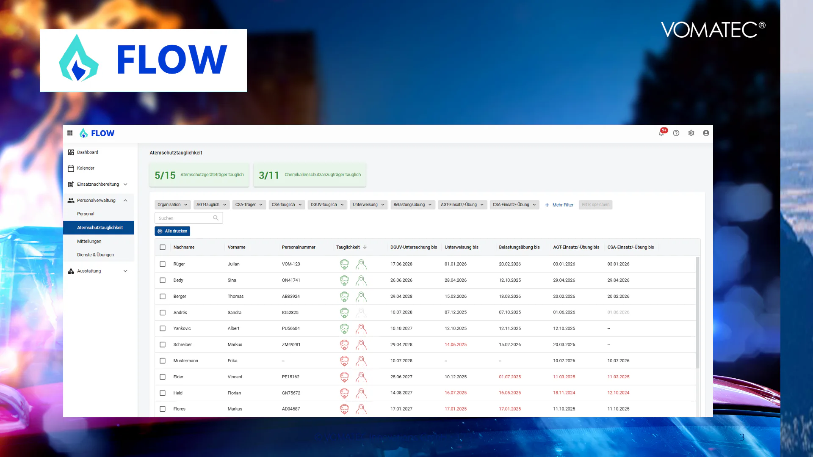
Task: Open the CSA-Träger filter dropdown
Action: [249, 205]
